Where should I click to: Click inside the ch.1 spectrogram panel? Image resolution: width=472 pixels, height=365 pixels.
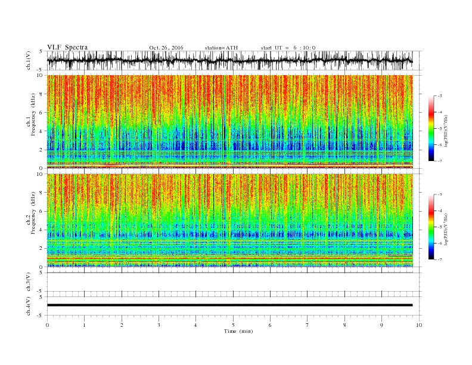(230, 122)
